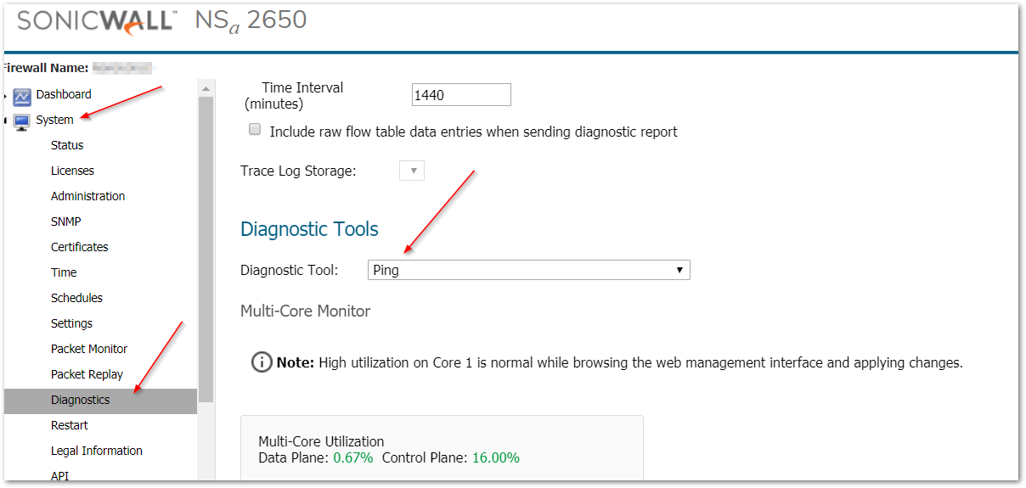This screenshot has height=488, width=1026.
Task: Open the Restart page
Action: [x=70, y=425]
